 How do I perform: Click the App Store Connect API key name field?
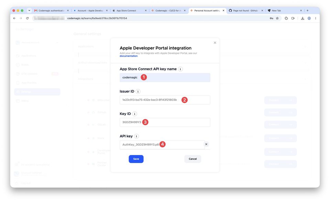click(x=165, y=78)
